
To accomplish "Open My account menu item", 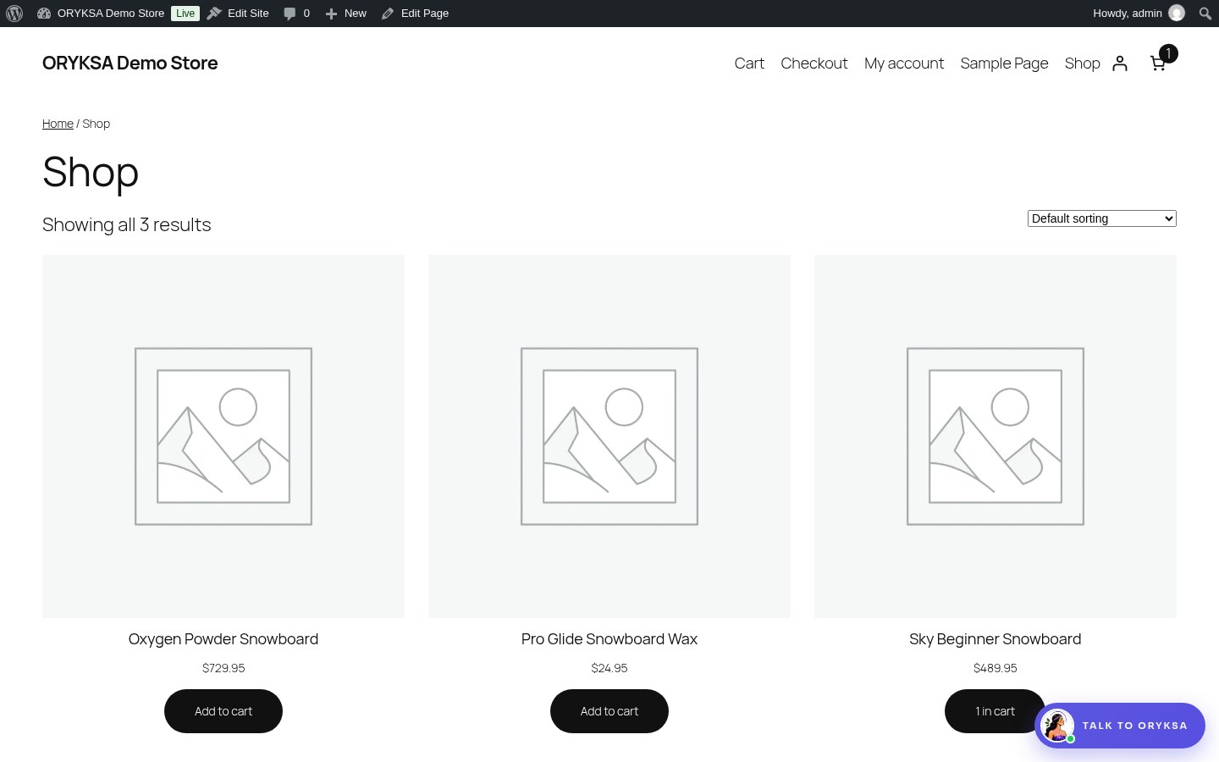I will [x=904, y=63].
